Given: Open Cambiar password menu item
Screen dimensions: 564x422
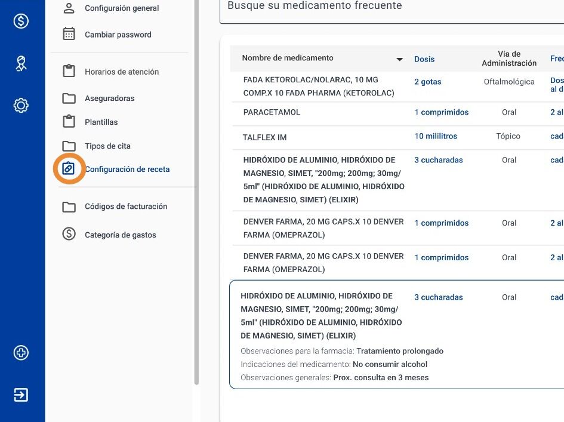Looking at the screenshot, I should [x=118, y=35].
